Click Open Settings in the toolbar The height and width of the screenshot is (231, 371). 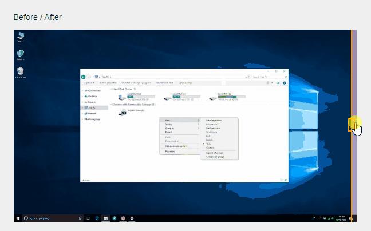pos(185,83)
